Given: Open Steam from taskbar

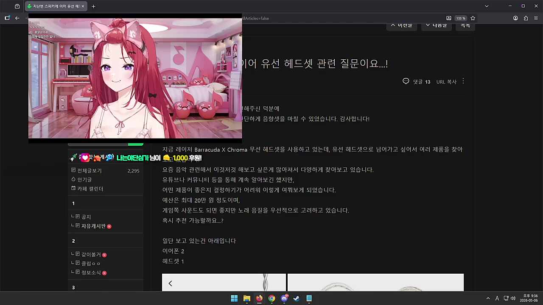Looking at the screenshot, I should point(297,298).
